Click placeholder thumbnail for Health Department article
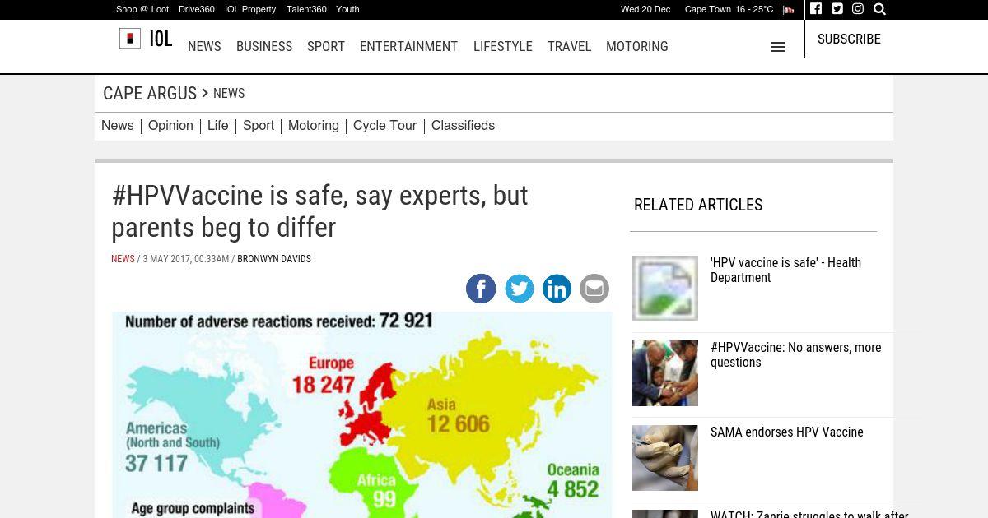This screenshot has height=518, width=988. [665, 289]
